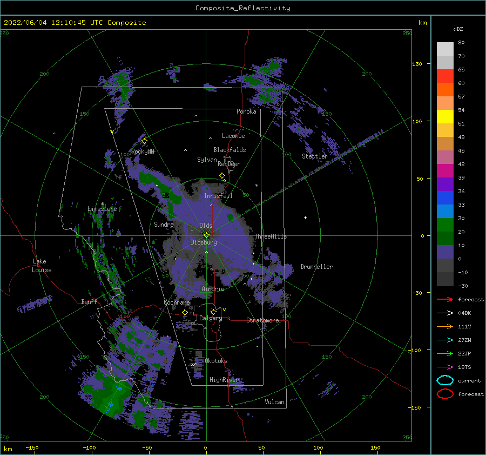Pick the red 60-65 dBZ swatch
This screenshot has width=486, height=455.
pos(445,76)
